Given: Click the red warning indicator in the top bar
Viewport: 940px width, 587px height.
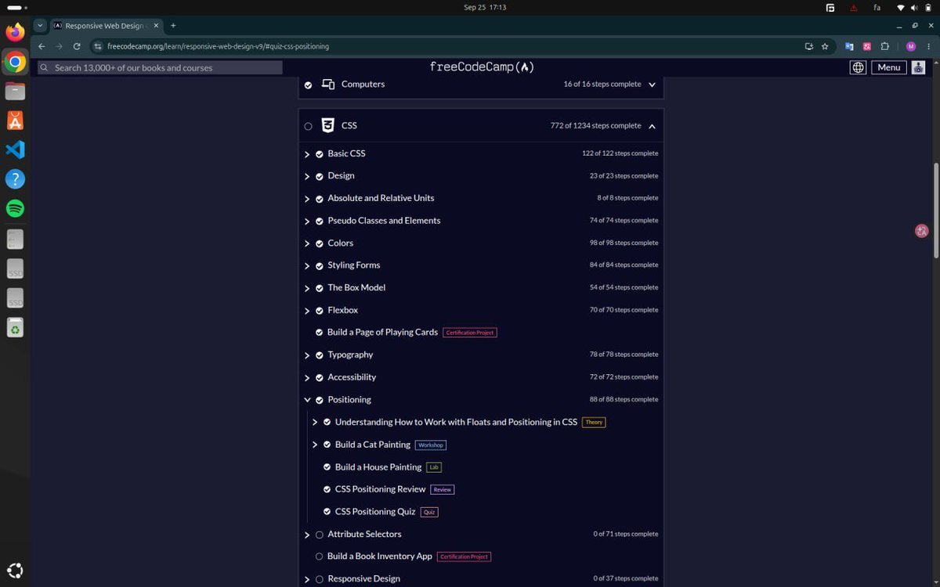Looking at the screenshot, I should tap(853, 7).
